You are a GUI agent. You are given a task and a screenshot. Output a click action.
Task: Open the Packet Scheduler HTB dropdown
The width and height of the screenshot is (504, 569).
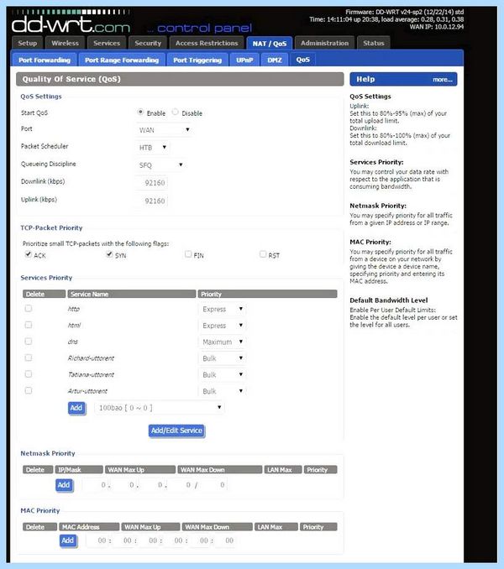tap(153, 148)
